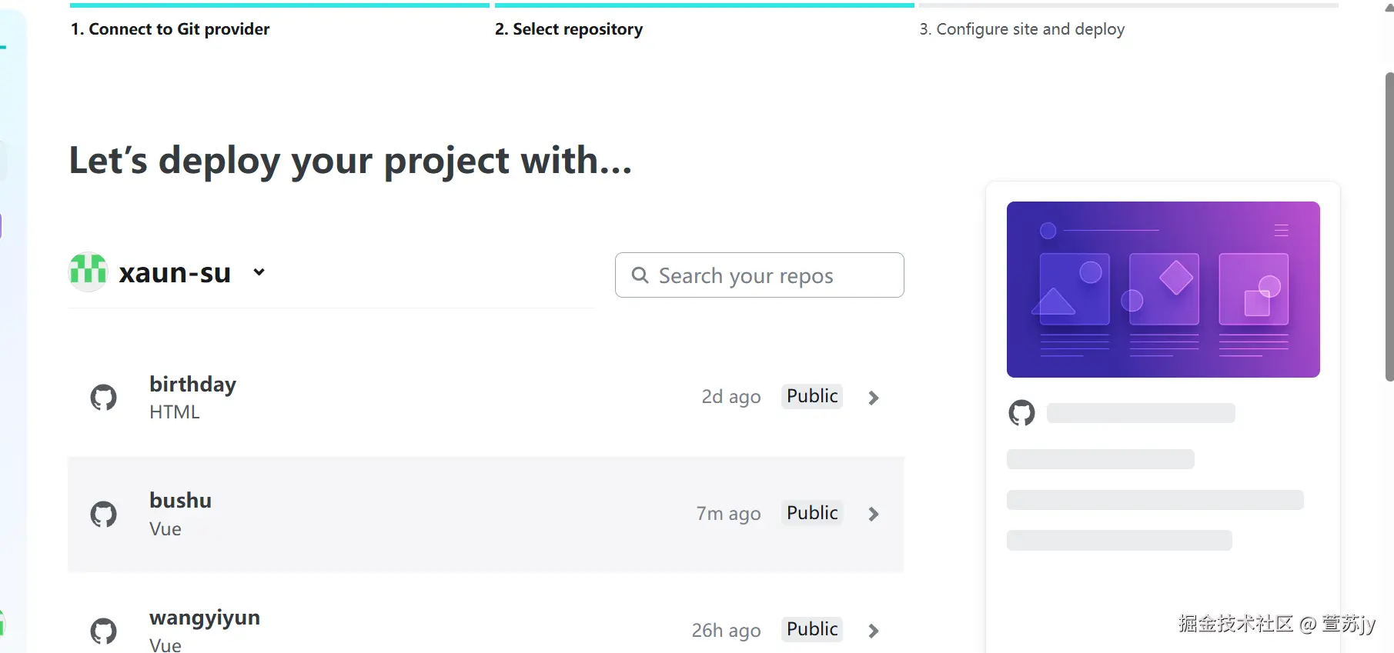Click the purple site preview thumbnail
Viewport: 1394px width, 653px height.
click(x=1162, y=289)
